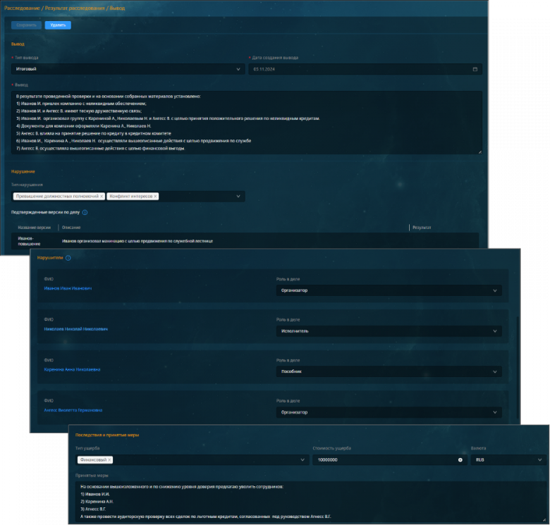Expand the Тип вывода dropdown

click(x=238, y=69)
